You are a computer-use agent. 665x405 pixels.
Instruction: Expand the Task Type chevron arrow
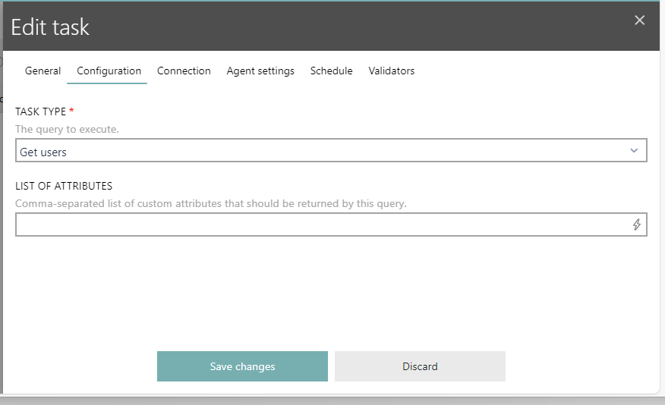click(x=634, y=151)
